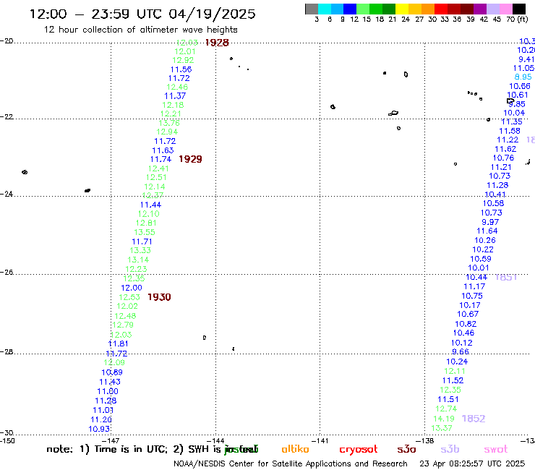Click the value 14.19 beside 1852
Viewport: 535px width, 470px height.
click(x=444, y=419)
